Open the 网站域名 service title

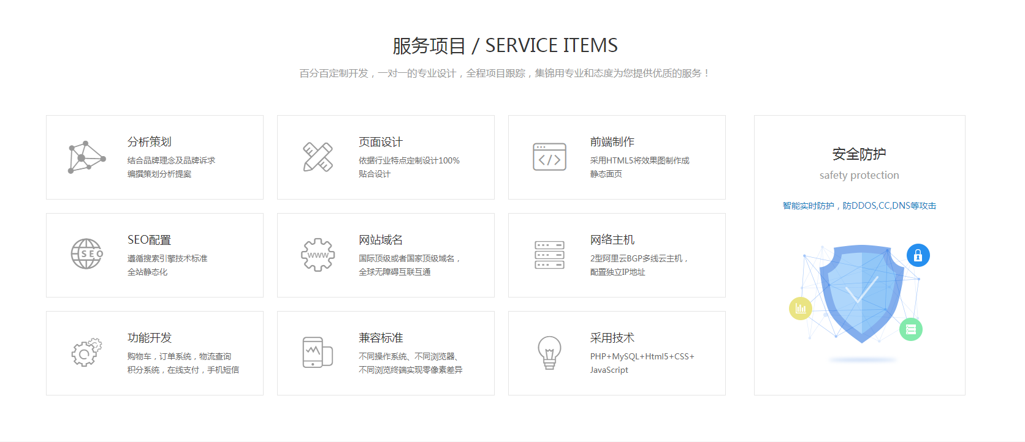[x=381, y=240]
